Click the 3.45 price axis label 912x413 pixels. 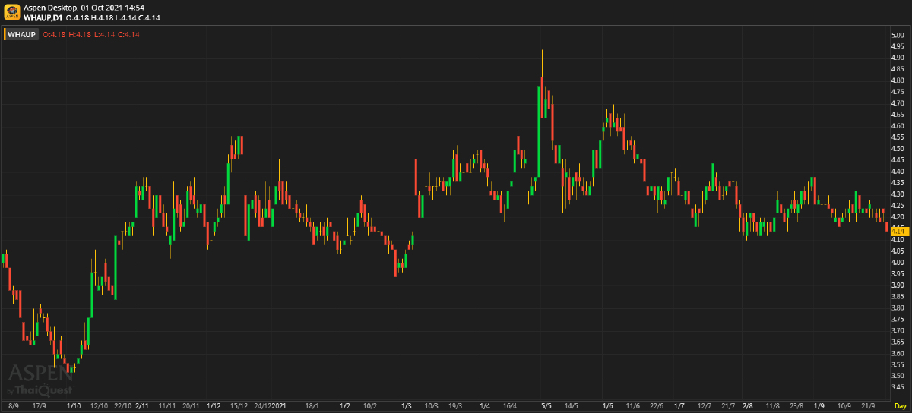coord(897,388)
